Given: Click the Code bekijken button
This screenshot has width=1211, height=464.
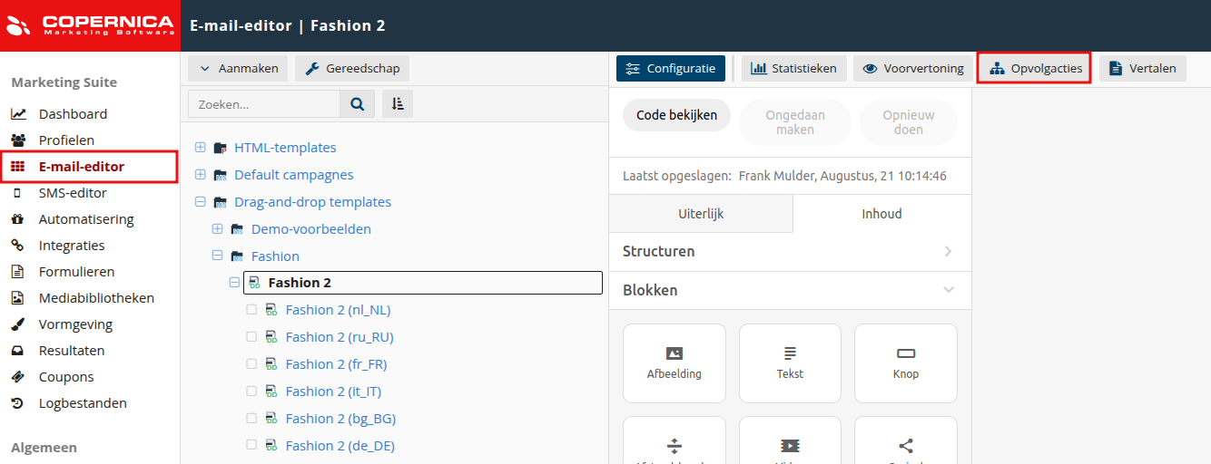Looking at the screenshot, I should coord(676,115).
